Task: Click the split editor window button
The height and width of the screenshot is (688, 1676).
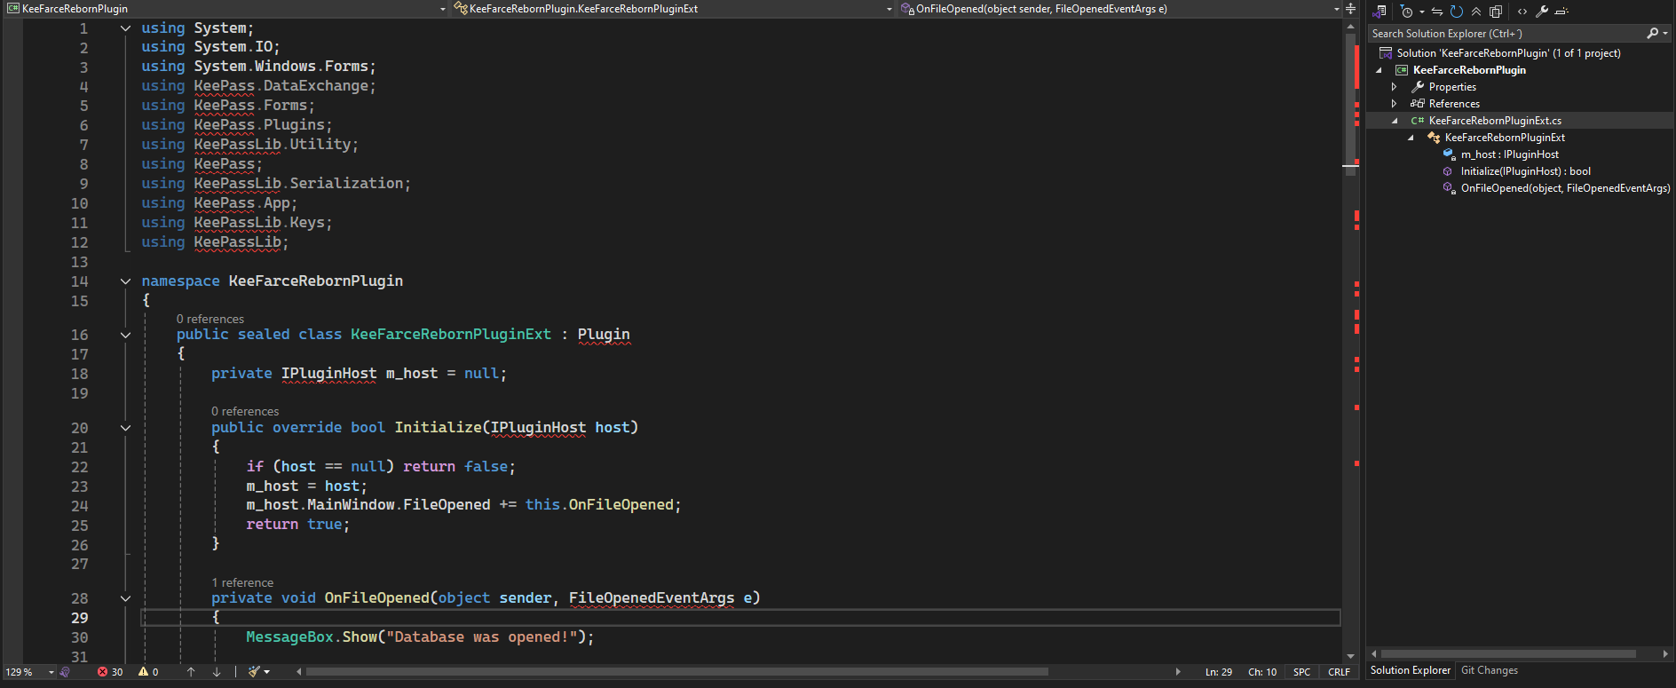Action: [1350, 9]
